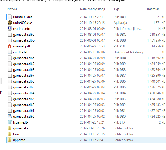
Task: Sort files by the Typ column header
Action: (116, 9)
